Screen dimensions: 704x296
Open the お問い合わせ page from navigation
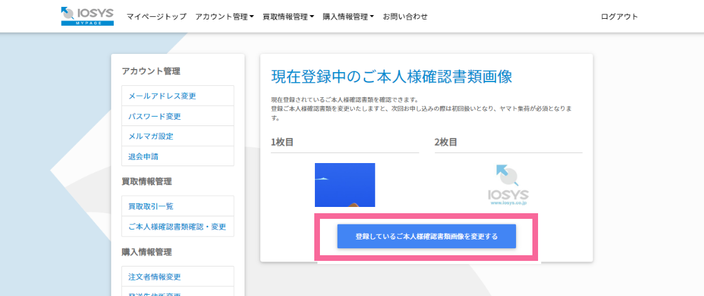point(405,17)
